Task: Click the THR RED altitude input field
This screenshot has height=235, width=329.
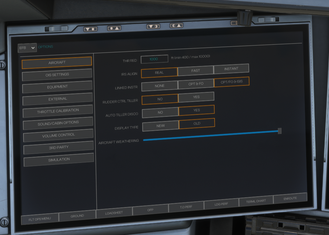Action: pos(154,59)
